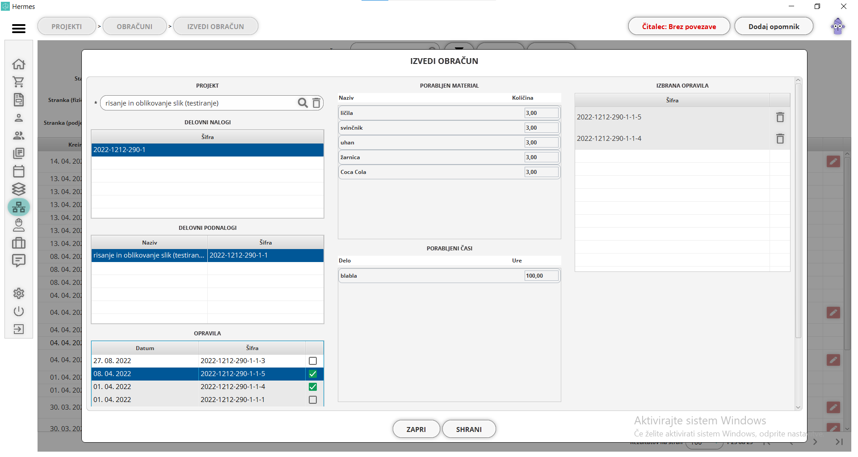This screenshot has width=858, height=457.
Task: Click the search magnifier in project field
Action: (x=303, y=103)
